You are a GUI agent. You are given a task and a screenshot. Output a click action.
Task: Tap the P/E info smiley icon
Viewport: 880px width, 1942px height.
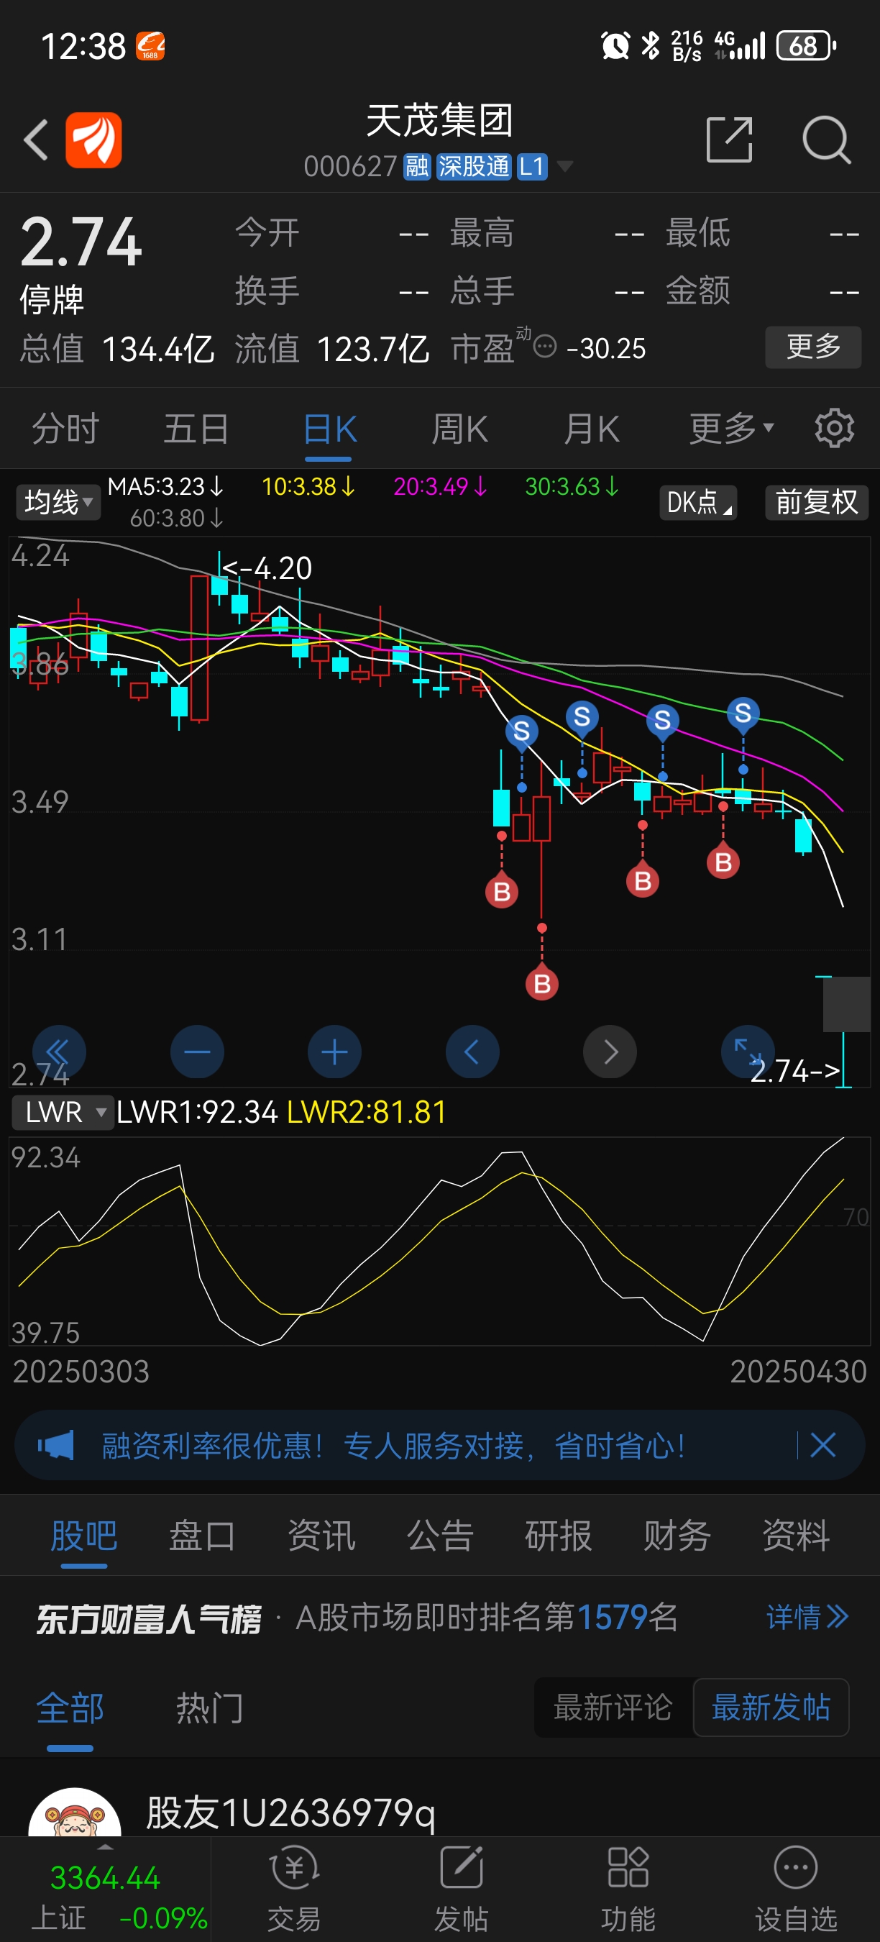545,347
